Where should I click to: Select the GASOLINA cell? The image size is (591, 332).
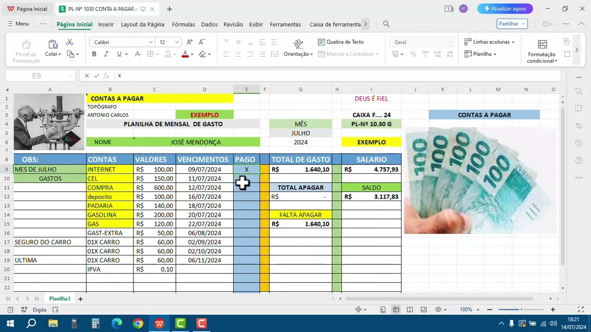point(110,215)
